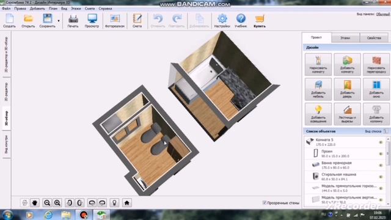Hide the Ванна мраморная object
391x220 pixels.
click(381, 165)
